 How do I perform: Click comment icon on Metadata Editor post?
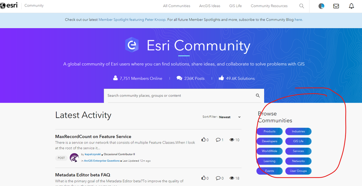click(218, 178)
